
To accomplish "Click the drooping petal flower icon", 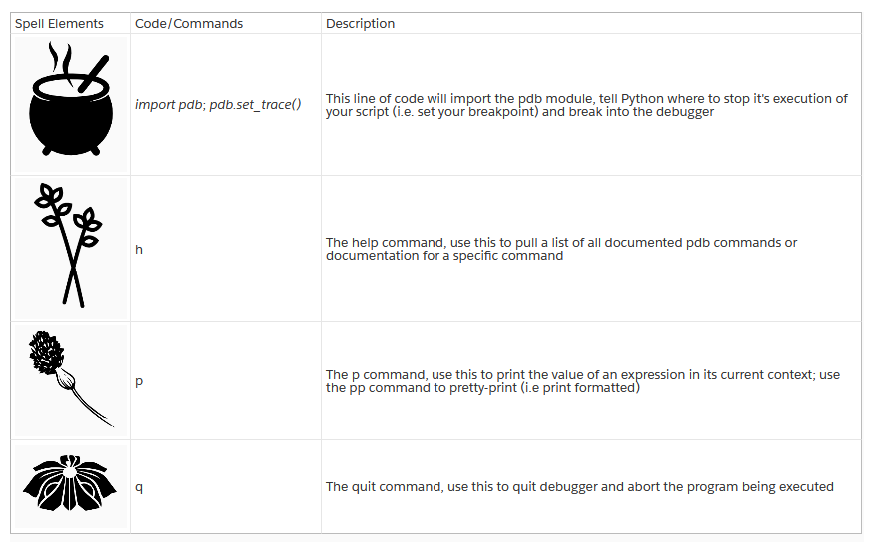I will (x=70, y=483).
